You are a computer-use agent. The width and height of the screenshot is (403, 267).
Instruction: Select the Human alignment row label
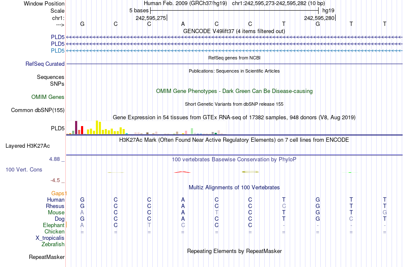pos(56,200)
